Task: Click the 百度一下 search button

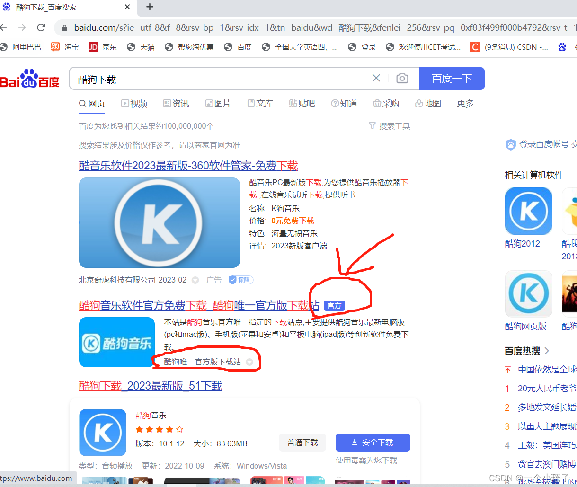Action: [452, 79]
